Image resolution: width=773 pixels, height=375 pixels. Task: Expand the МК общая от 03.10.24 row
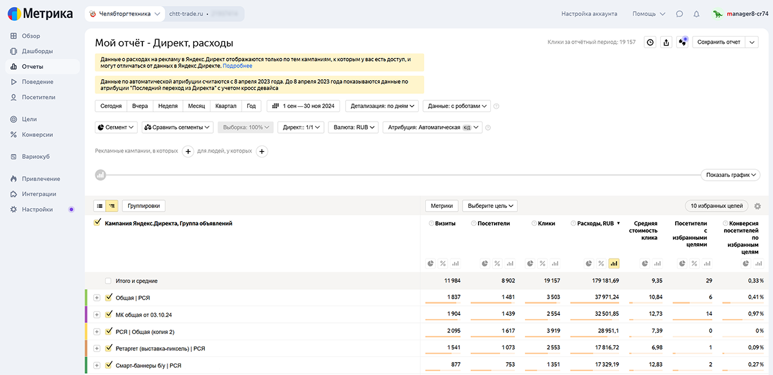[97, 315]
